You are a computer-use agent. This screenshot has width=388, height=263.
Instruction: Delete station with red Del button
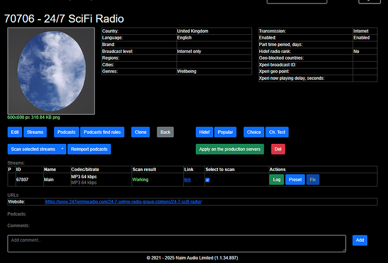[278, 149]
